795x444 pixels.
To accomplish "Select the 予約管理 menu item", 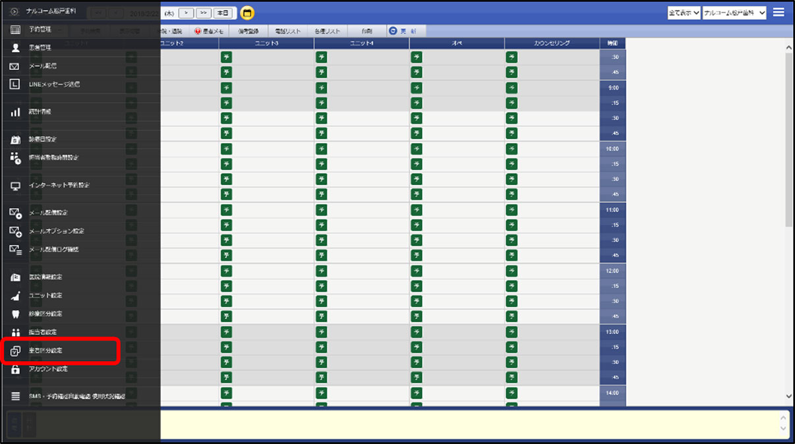I will point(40,29).
